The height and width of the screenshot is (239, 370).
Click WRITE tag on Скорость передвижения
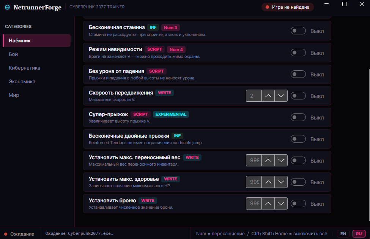point(164,93)
